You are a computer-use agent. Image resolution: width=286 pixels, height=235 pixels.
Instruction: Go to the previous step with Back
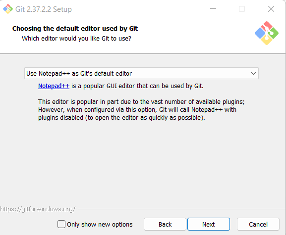165,224
